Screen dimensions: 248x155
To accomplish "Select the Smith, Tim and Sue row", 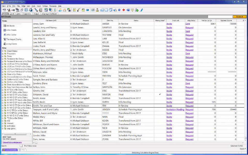I will click(x=138, y=106).
